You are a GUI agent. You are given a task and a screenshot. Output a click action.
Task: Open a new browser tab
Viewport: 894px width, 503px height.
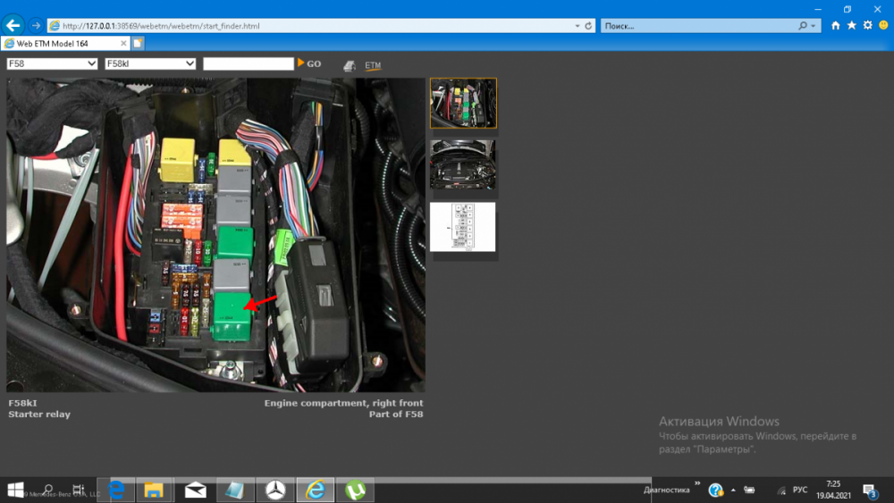(x=138, y=43)
